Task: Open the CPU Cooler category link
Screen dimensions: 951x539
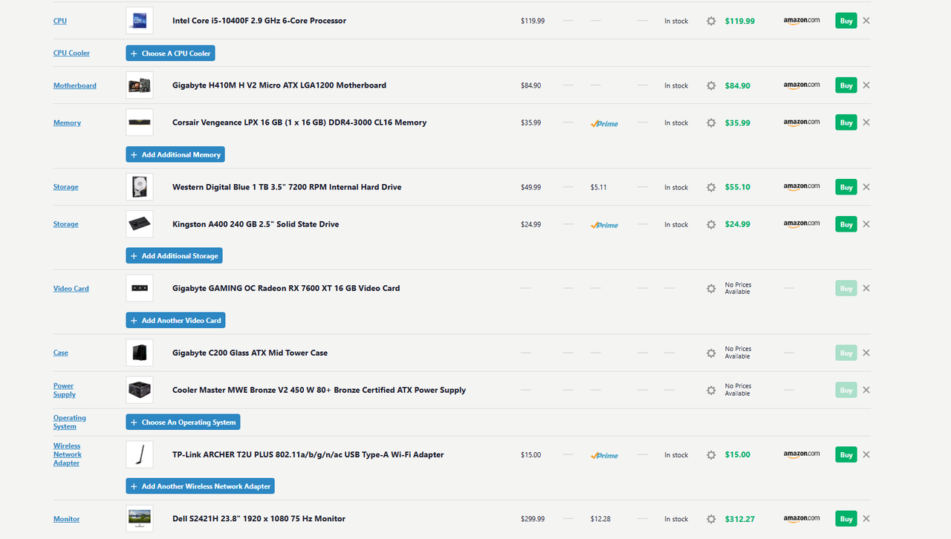Action: pyautogui.click(x=71, y=53)
